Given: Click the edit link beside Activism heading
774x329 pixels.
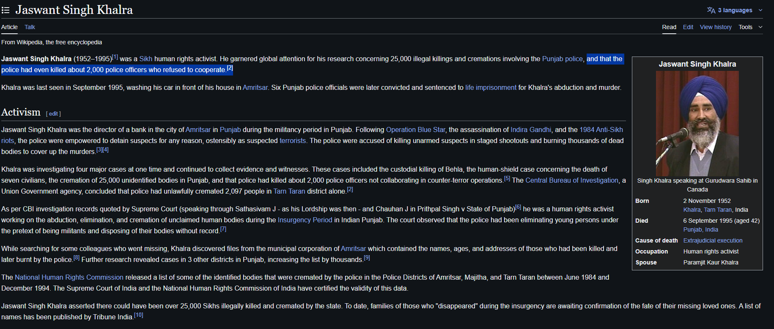Looking at the screenshot, I should coord(53,114).
